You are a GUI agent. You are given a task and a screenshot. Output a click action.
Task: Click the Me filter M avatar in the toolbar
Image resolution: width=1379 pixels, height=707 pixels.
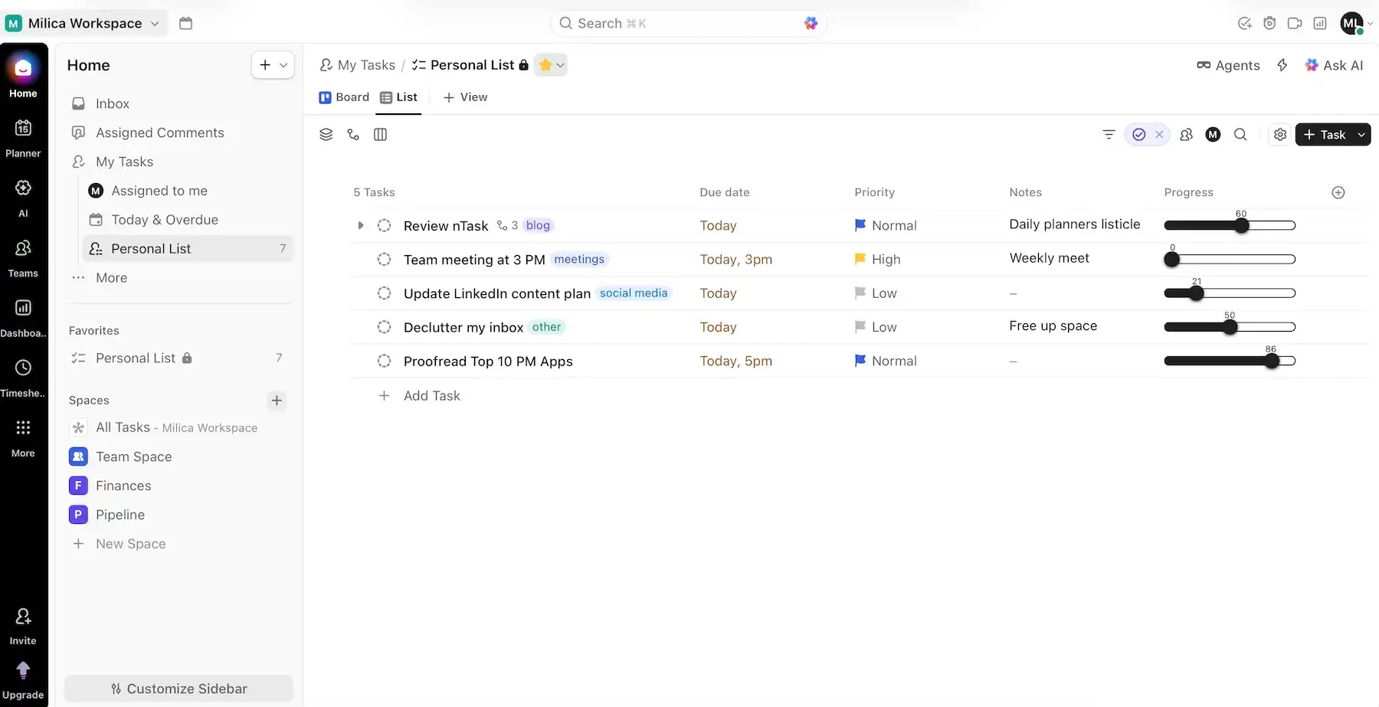click(1213, 134)
